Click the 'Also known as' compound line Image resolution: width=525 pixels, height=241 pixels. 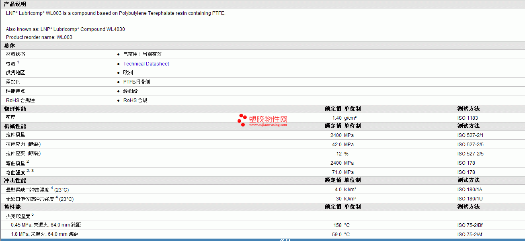click(x=66, y=29)
